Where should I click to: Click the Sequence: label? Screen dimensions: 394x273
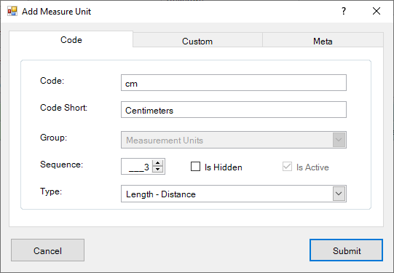pyautogui.click(x=62, y=165)
